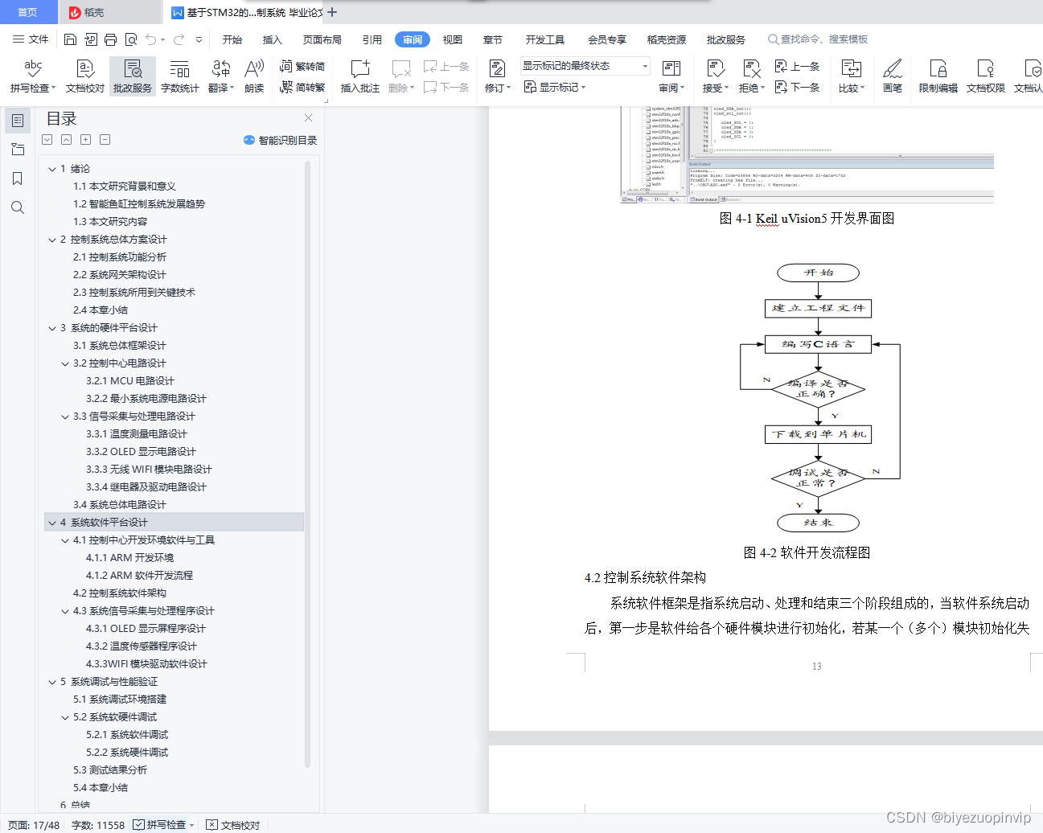The width and height of the screenshot is (1043, 833).
Task: Click the Translate (翻译) tool
Action: (x=221, y=76)
